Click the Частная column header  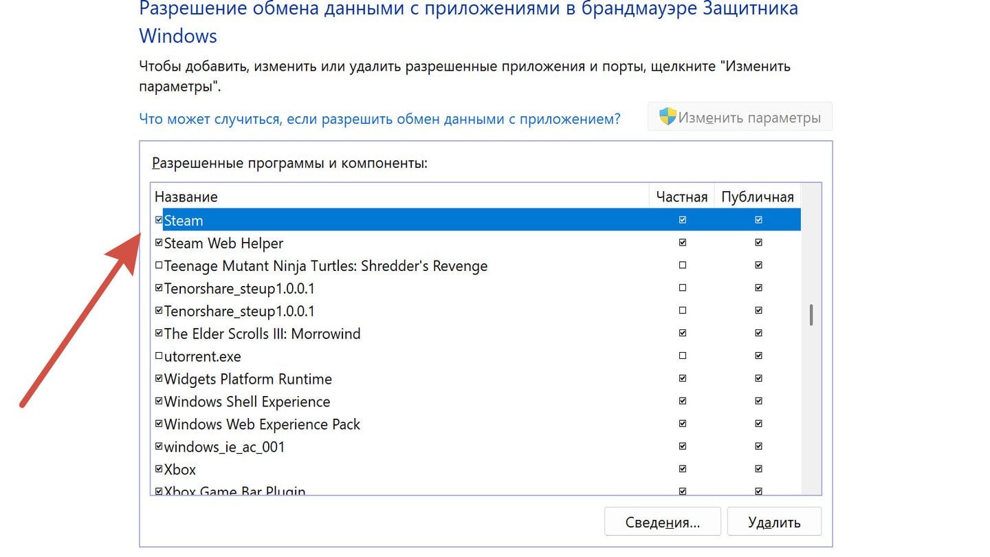click(x=681, y=197)
